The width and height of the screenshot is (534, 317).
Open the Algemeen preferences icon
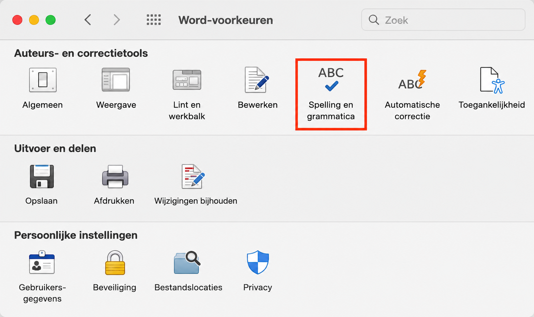(x=43, y=80)
